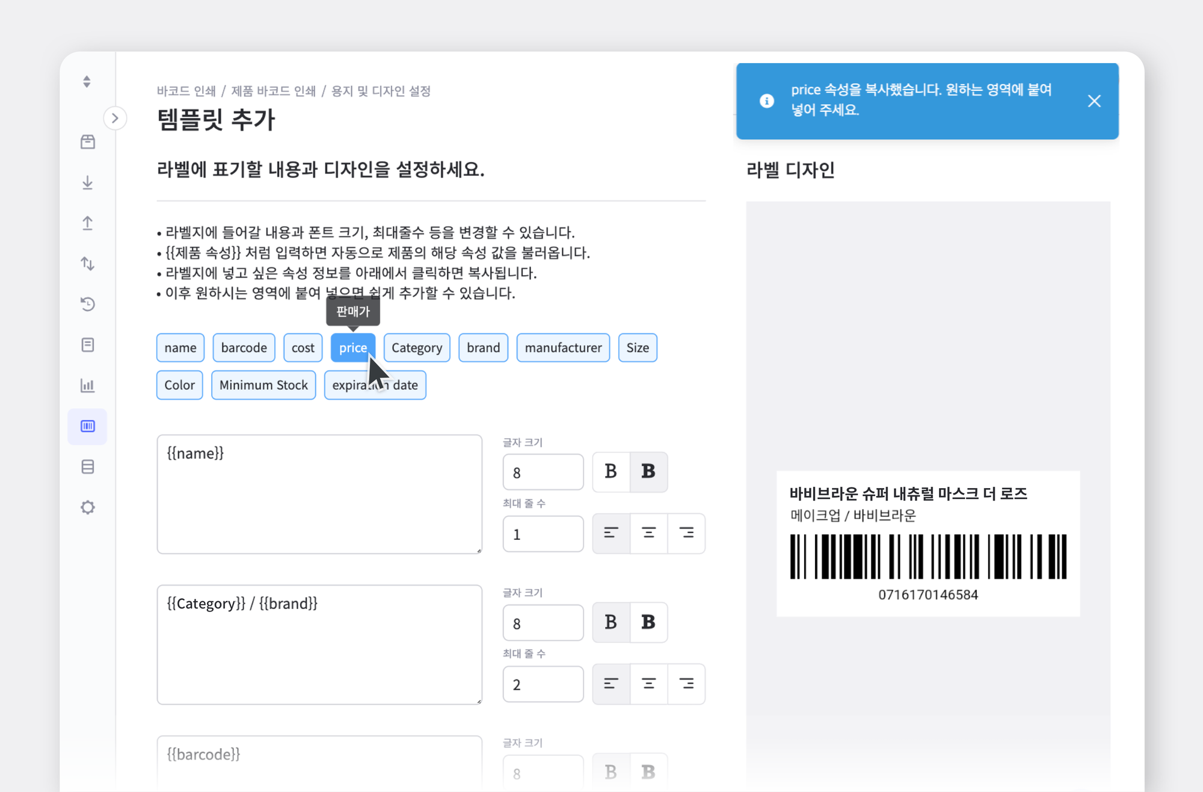The image size is (1203, 792).
Task: Click 용지 및 디자인 설정 breadcrumb
Action: 381,91
